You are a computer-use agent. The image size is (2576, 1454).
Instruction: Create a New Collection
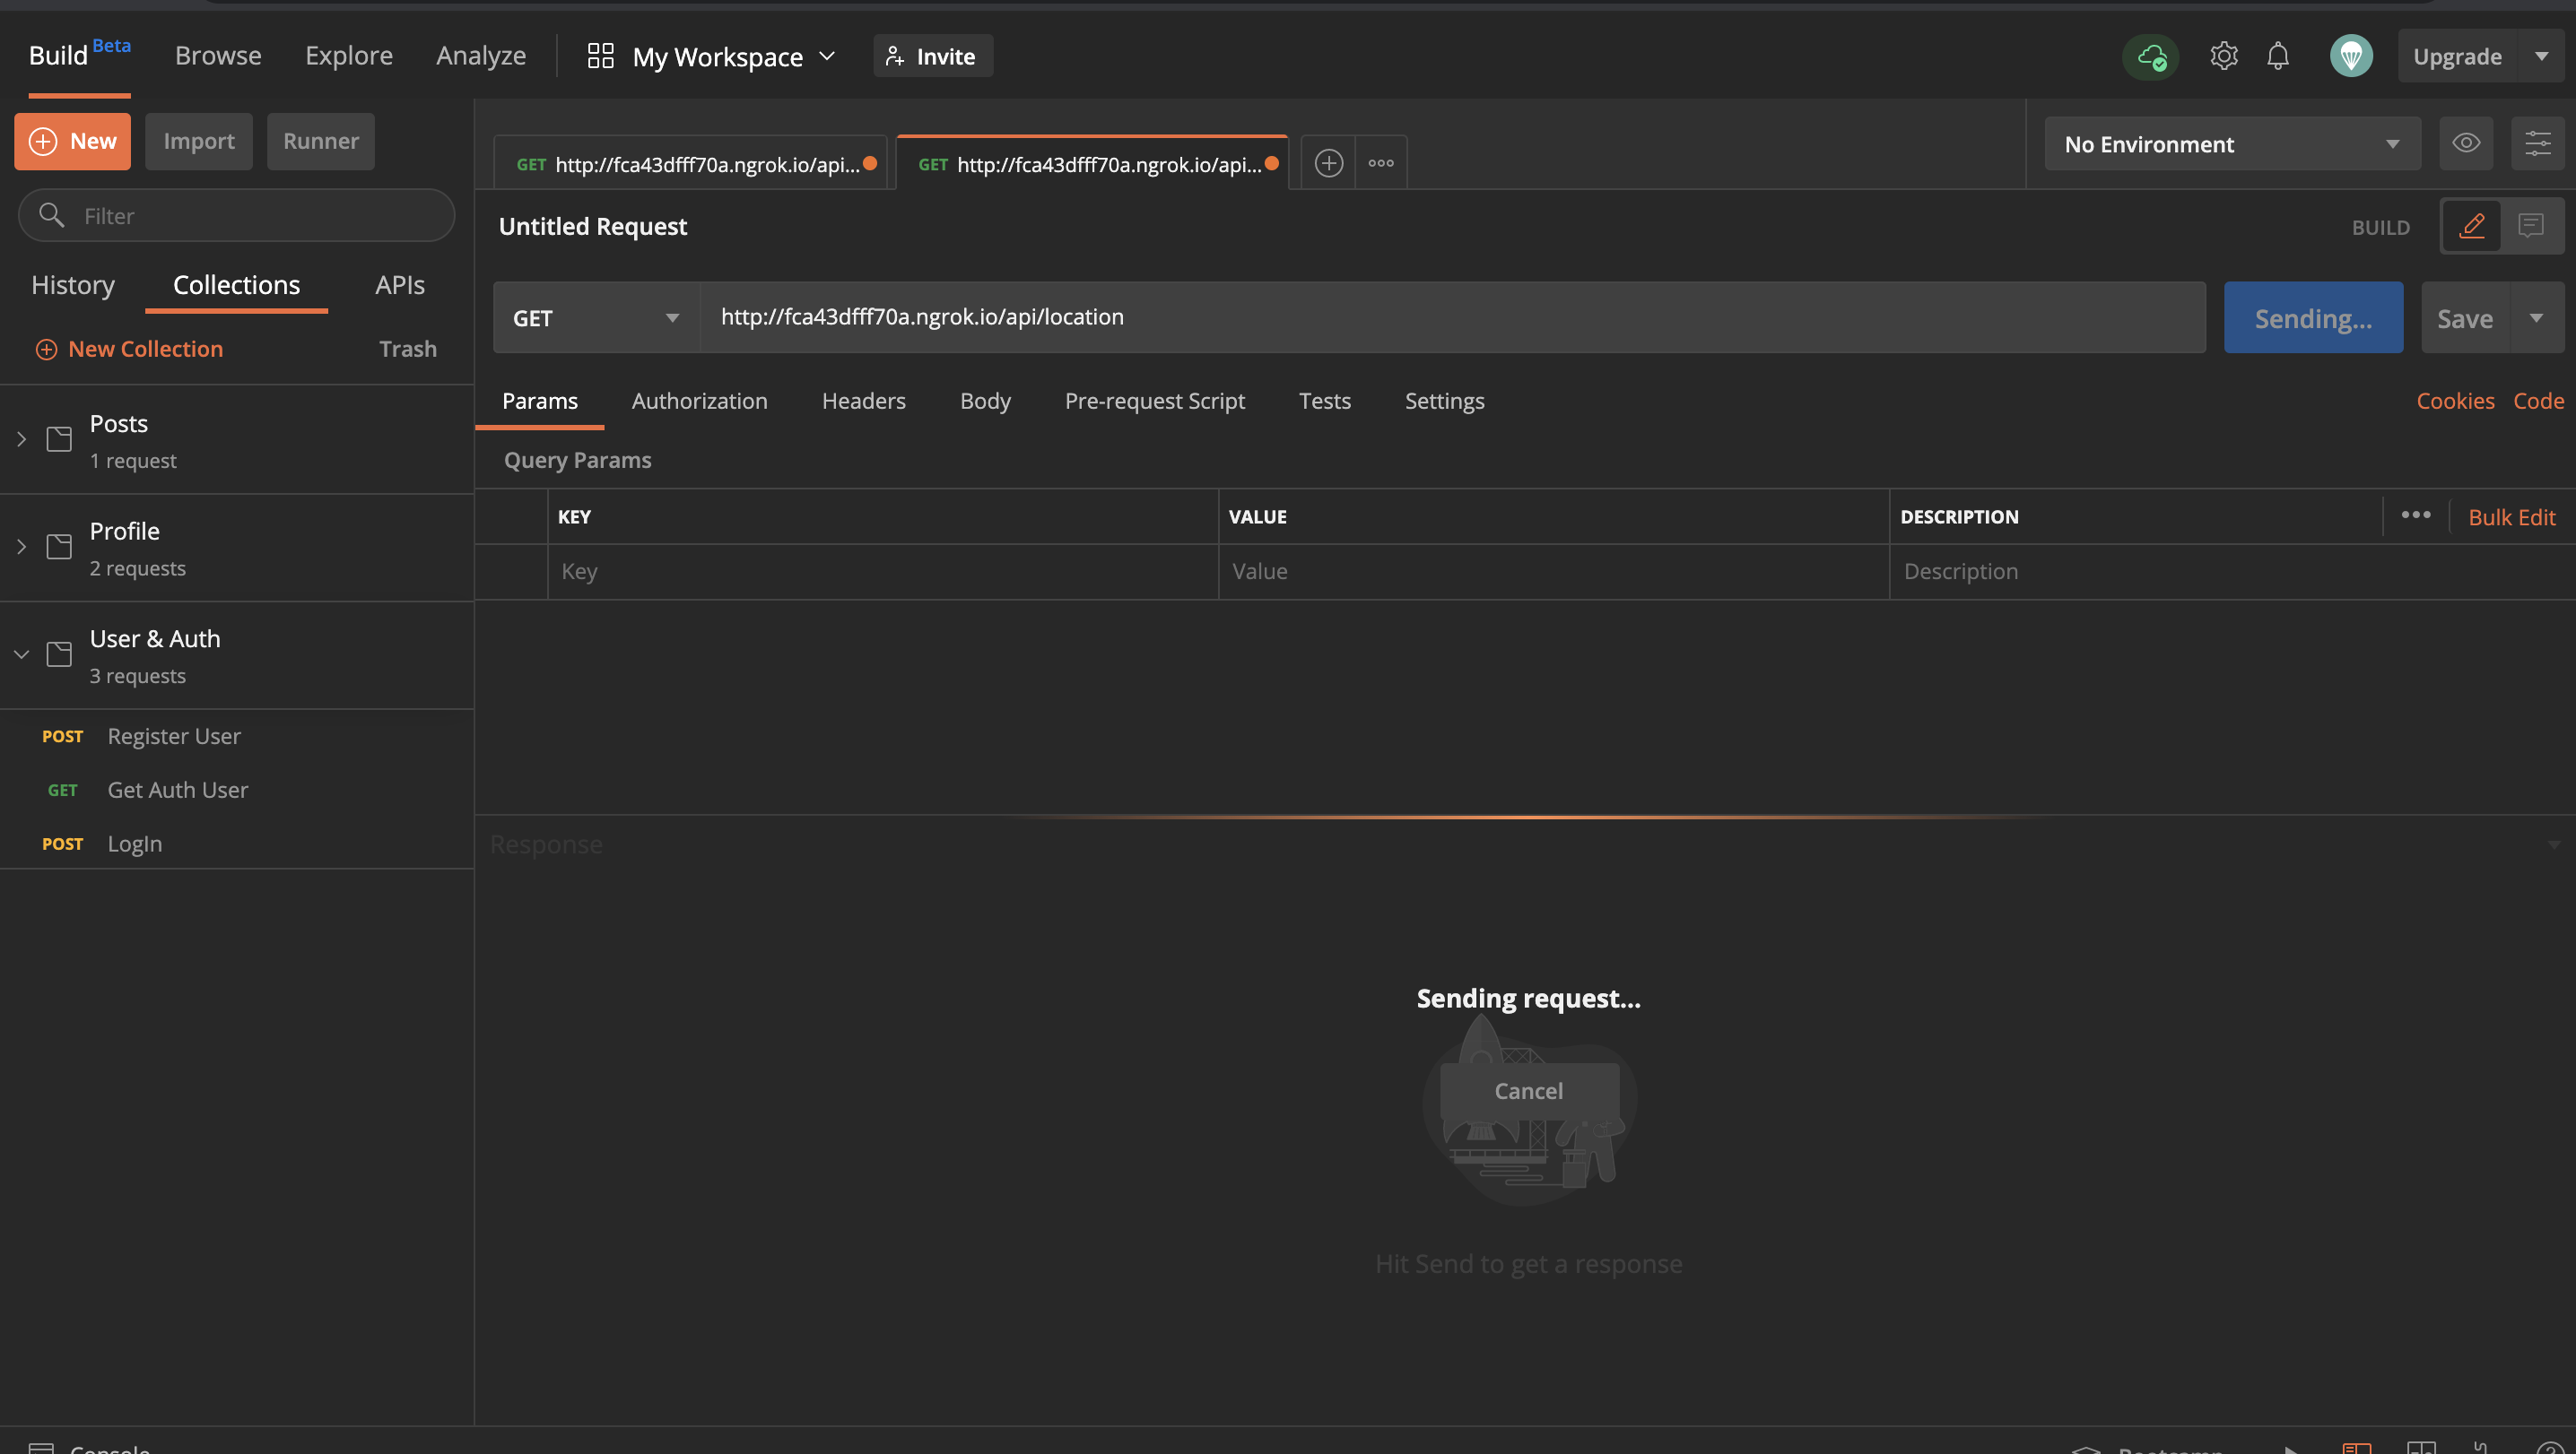click(129, 348)
